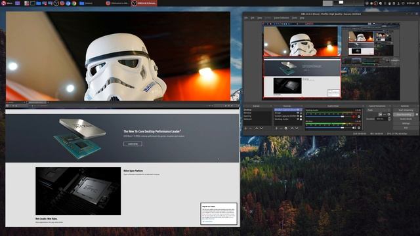The image size is (420, 236).
Task: Add a new scene with plus icon
Action: point(245,128)
